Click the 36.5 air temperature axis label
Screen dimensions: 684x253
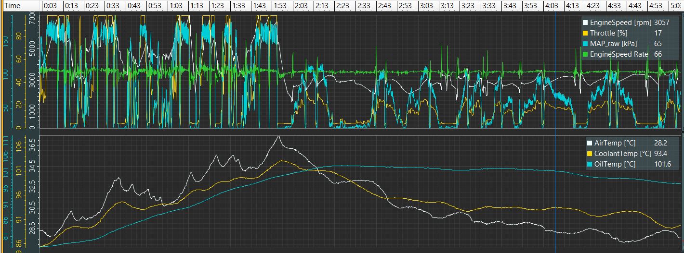pos(32,144)
